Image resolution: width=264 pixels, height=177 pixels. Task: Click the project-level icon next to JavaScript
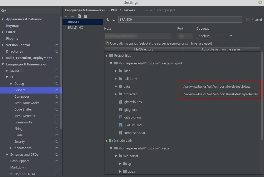point(57,71)
